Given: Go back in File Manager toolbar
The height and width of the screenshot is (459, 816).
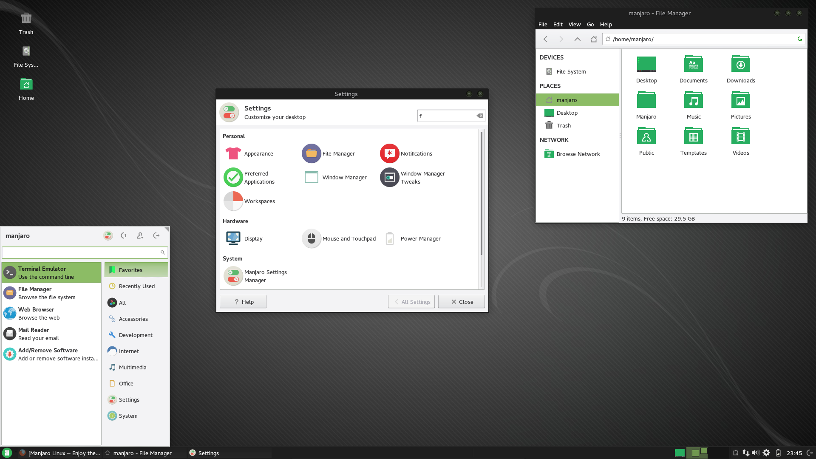Looking at the screenshot, I should pyautogui.click(x=545, y=39).
